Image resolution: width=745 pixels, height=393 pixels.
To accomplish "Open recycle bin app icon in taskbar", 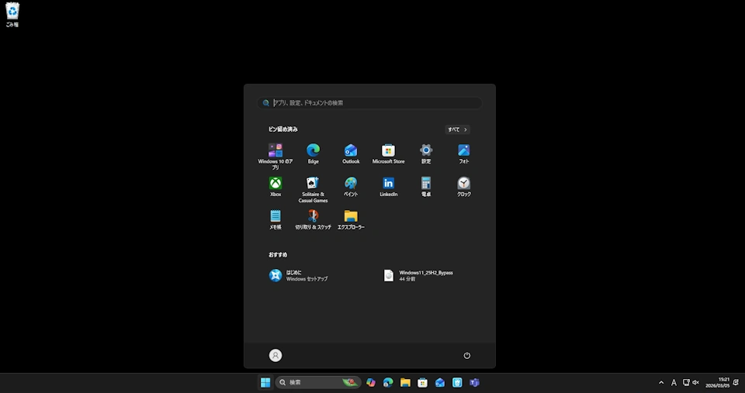I will coord(457,383).
